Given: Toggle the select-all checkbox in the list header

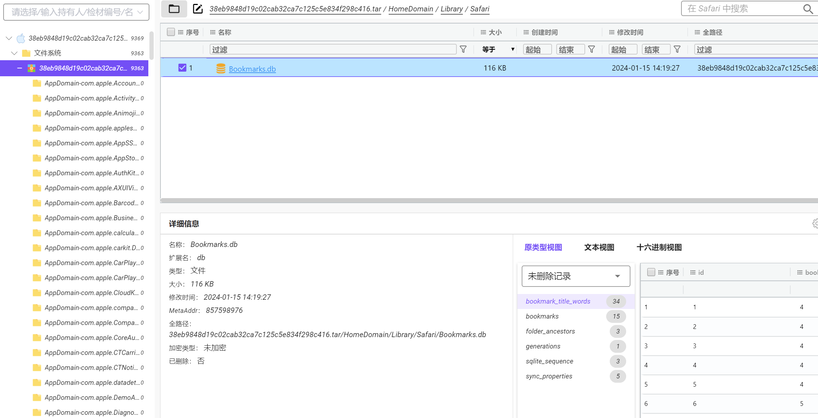Looking at the screenshot, I should pos(171,32).
